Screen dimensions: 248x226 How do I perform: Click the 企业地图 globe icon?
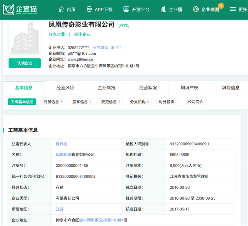click(196, 9)
